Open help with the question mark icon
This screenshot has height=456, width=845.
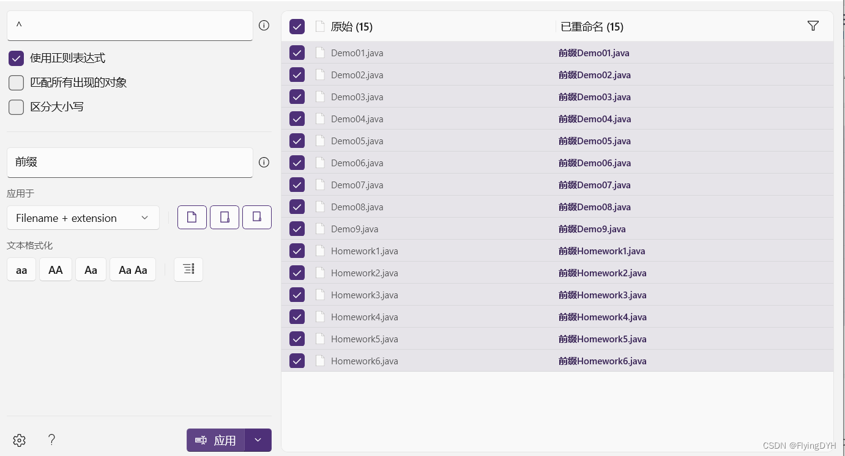click(x=52, y=439)
